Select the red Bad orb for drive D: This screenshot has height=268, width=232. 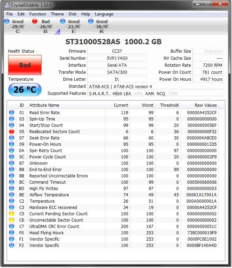coord(35,21)
